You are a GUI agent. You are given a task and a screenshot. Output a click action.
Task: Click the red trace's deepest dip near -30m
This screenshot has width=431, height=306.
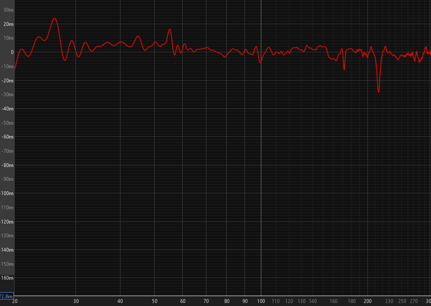click(x=378, y=92)
